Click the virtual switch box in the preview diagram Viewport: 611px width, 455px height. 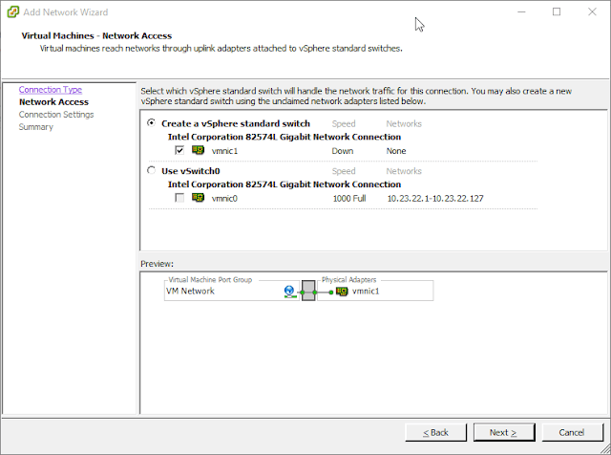tap(308, 291)
